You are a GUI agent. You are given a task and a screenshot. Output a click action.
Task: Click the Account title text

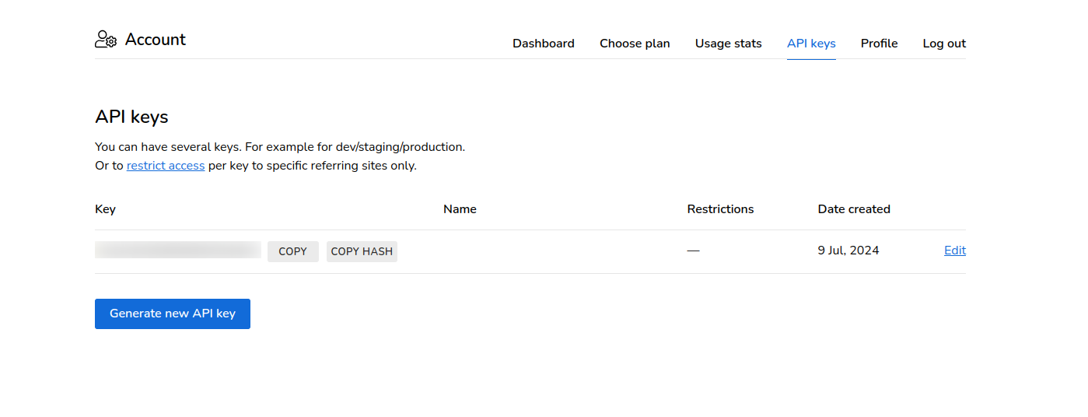click(x=156, y=40)
